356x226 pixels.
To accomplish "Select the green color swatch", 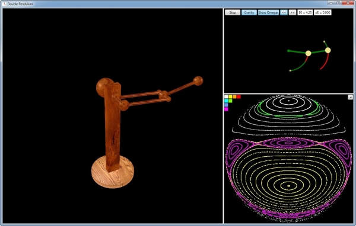I will tap(230, 101).
